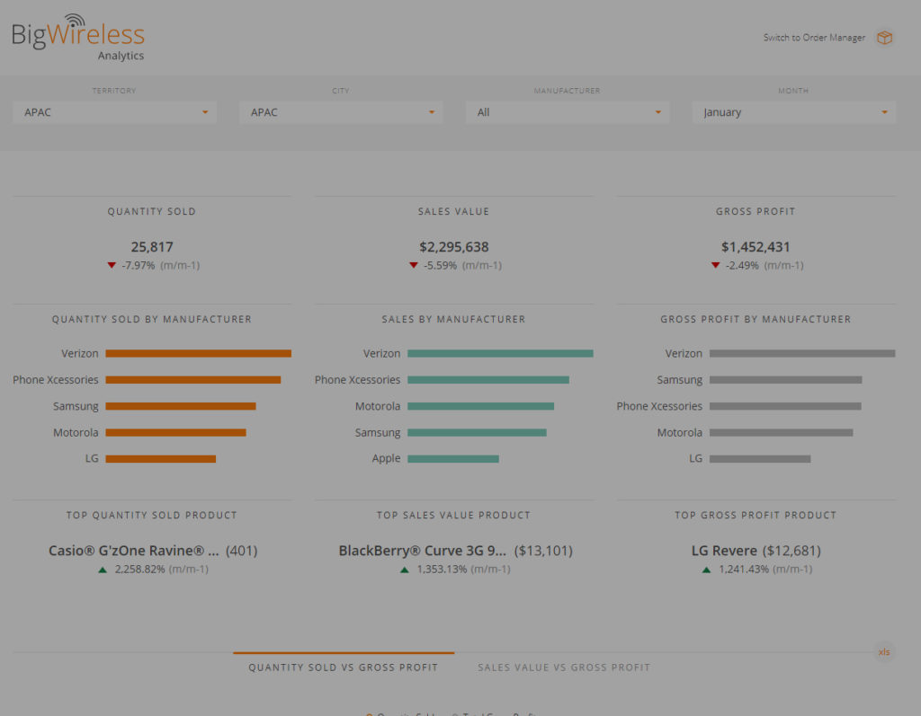Click the green up triangle beside 1,241.43%
This screenshot has width=921, height=716.
point(707,570)
